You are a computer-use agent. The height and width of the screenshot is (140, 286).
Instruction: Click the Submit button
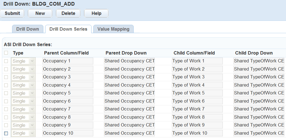click(12, 13)
